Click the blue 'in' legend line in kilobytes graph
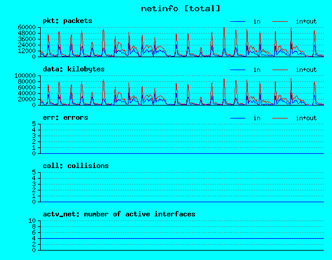The height and width of the screenshot is (260, 332). (238, 70)
